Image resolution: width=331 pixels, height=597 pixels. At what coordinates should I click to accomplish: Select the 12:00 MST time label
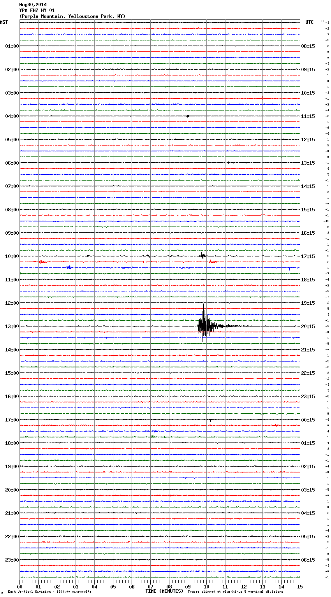pyautogui.click(x=12, y=303)
